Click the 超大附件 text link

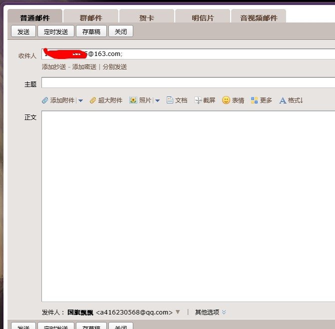[x=110, y=100]
